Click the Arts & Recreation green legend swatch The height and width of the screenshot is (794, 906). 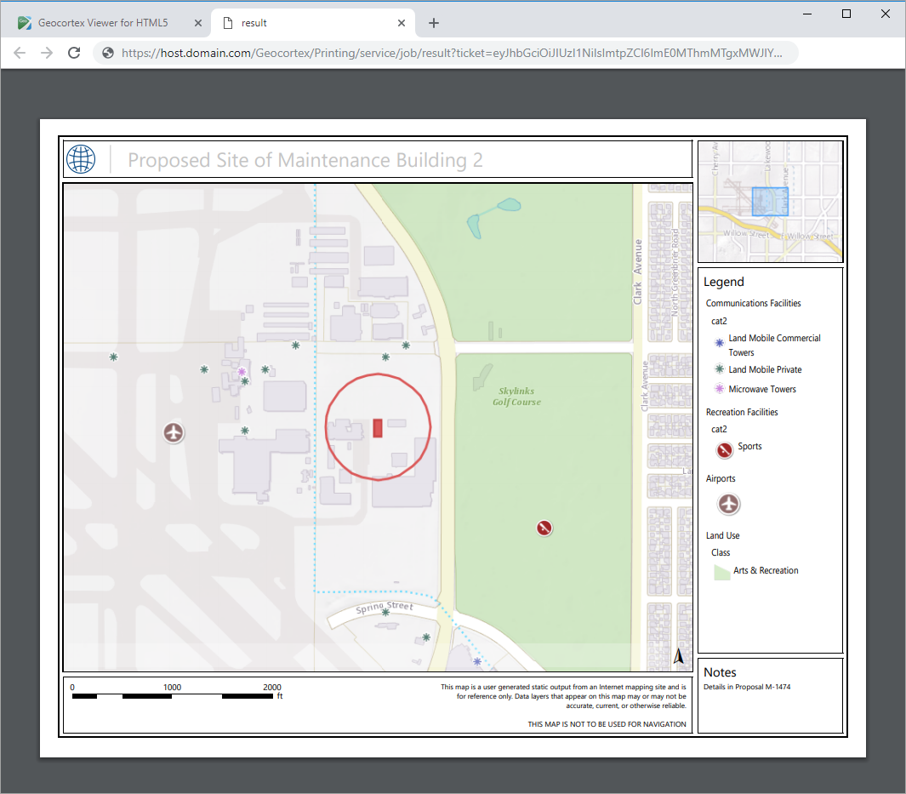point(721,572)
